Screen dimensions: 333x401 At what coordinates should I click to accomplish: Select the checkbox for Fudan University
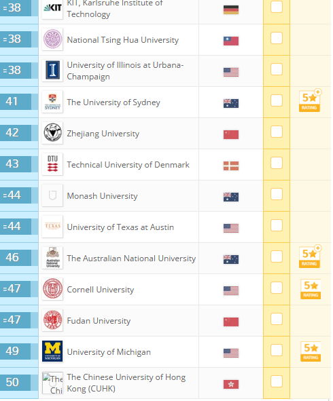pyautogui.click(x=277, y=319)
